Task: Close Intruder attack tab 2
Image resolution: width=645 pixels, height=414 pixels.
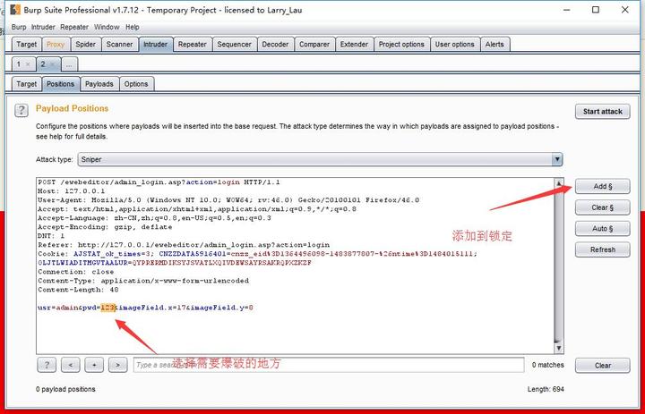Action: coord(53,64)
